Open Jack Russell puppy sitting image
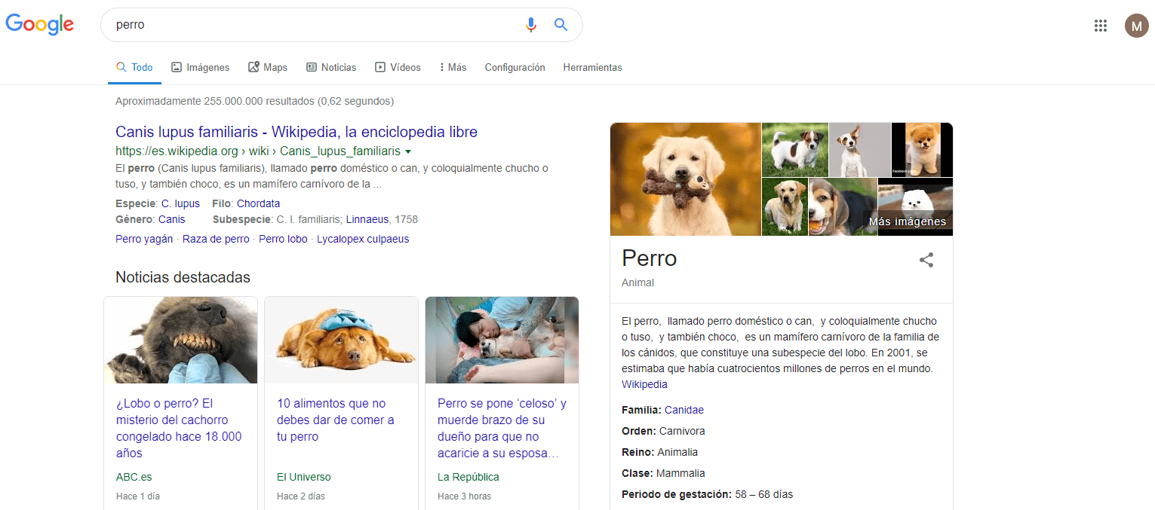 point(860,150)
